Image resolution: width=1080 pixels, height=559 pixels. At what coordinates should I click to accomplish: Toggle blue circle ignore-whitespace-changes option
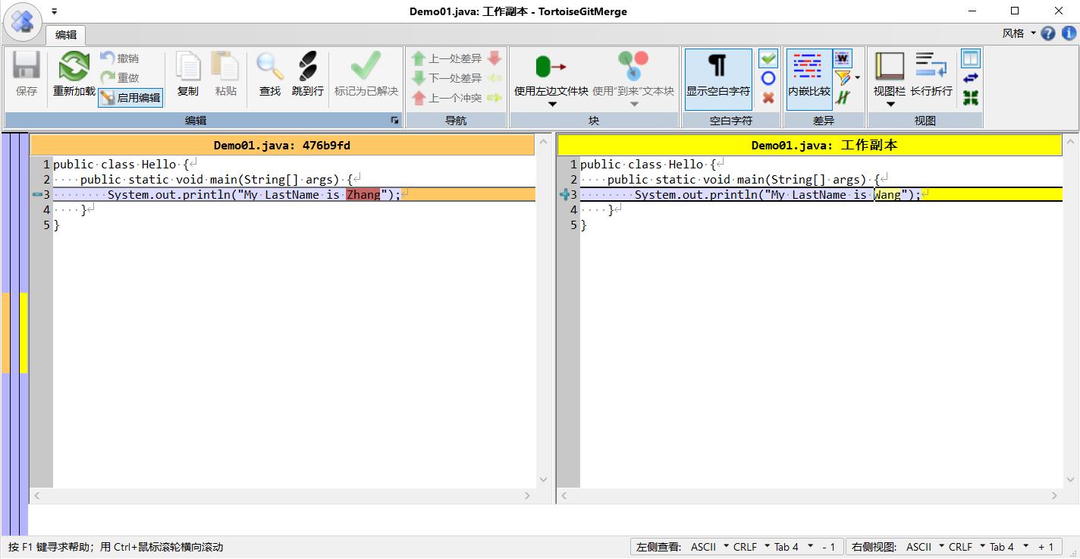[768, 78]
